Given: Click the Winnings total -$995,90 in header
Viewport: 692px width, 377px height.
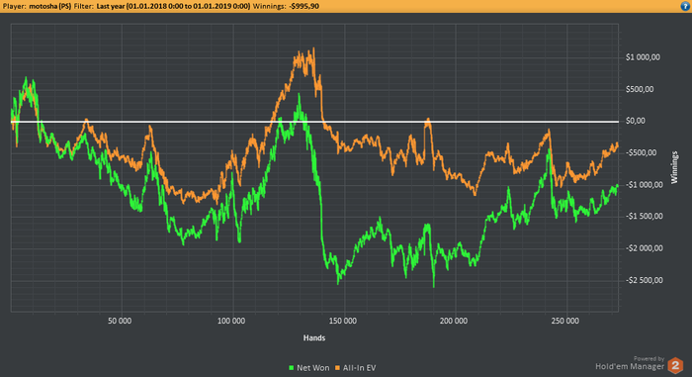Looking at the screenshot, I should (x=304, y=6).
